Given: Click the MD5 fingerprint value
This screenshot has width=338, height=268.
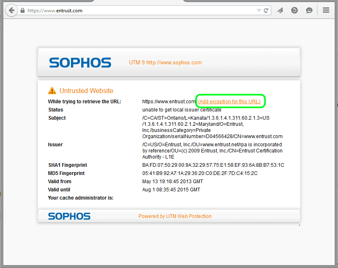Looking at the screenshot, I should coord(200,173).
